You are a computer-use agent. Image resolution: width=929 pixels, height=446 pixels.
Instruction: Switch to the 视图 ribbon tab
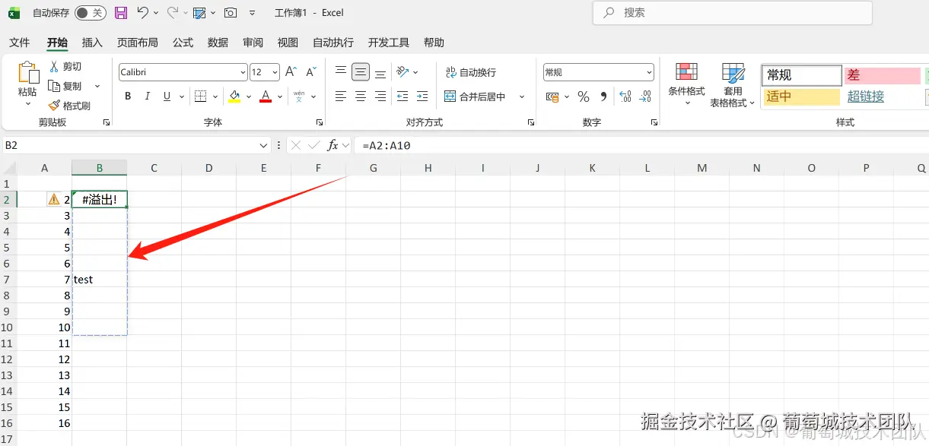point(288,43)
